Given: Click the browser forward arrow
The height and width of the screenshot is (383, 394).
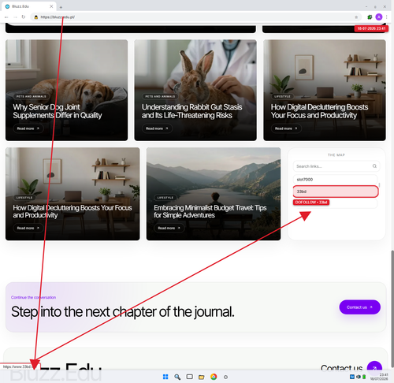Looking at the screenshot, I should coord(15,17).
